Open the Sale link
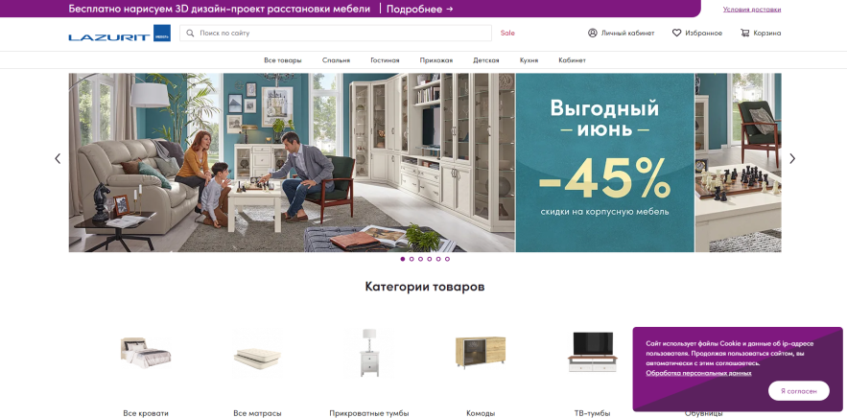 pyautogui.click(x=507, y=33)
